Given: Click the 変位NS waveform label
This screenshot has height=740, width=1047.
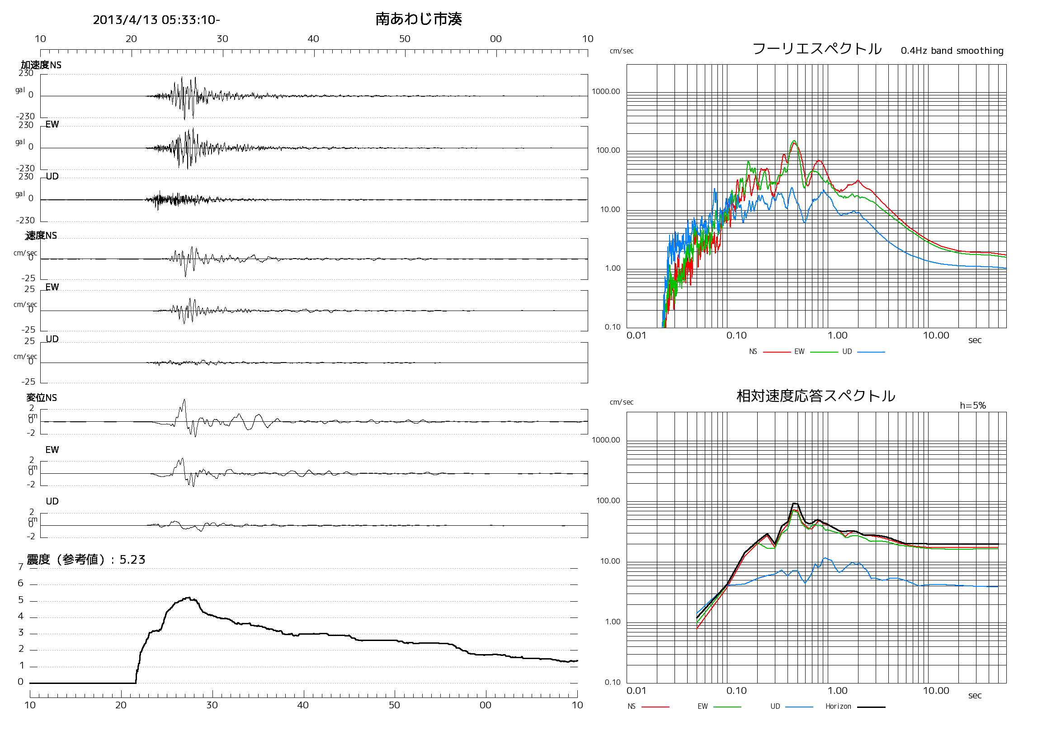Looking at the screenshot, I should point(42,398).
